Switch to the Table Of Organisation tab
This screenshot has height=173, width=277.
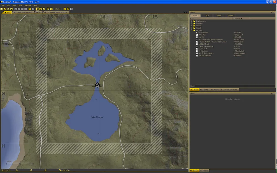[23, 12]
